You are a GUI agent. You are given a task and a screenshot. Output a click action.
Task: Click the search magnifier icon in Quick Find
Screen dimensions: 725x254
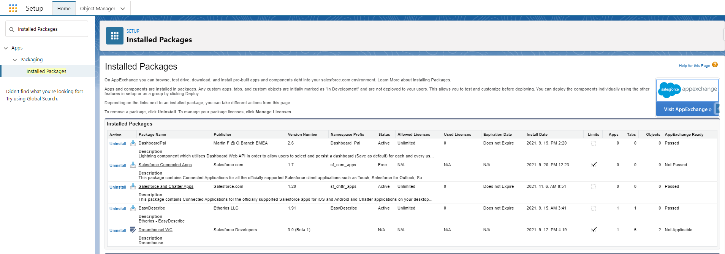pos(12,29)
